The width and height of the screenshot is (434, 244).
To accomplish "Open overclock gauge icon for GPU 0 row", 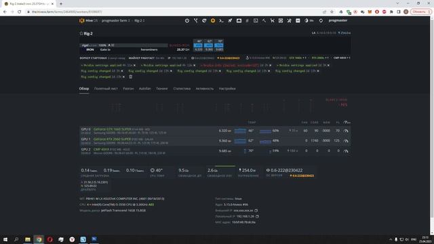I will (346, 131).
